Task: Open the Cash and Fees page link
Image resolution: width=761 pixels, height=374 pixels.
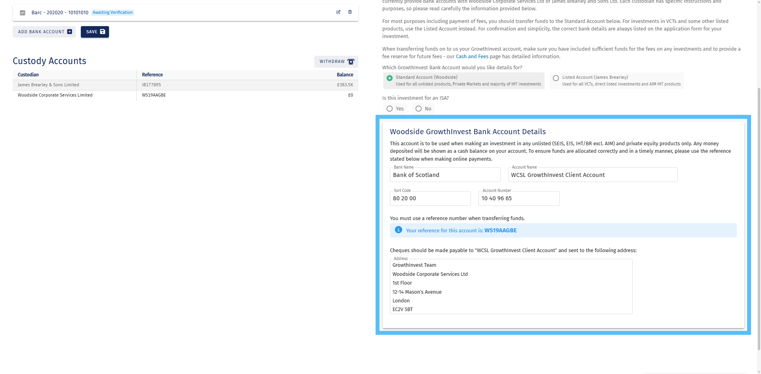Action: click(x=472, y=56)
